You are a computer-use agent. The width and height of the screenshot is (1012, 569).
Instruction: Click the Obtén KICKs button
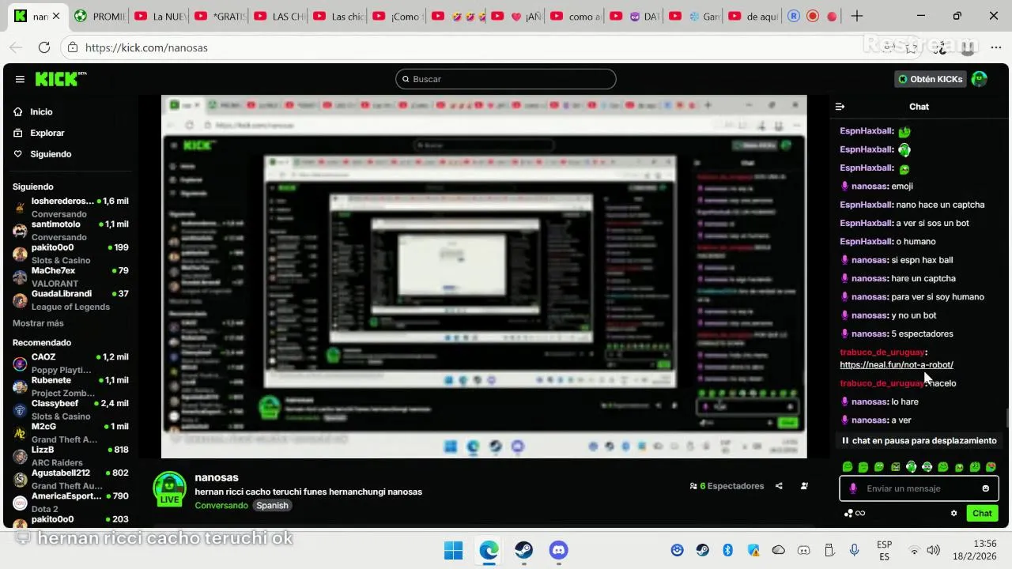pyautogui.click(x=931, y=79)
